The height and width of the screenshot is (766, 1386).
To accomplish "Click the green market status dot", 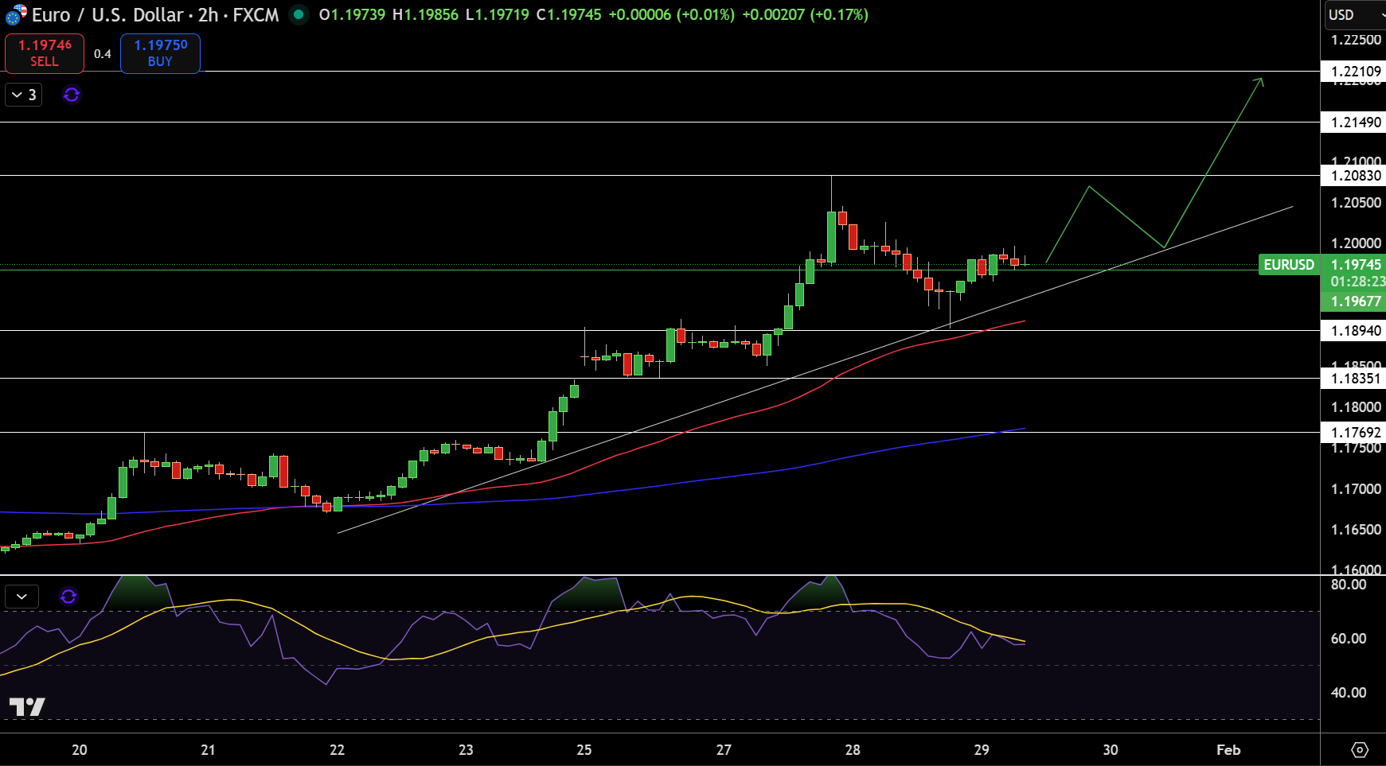I will pos(299,14).
